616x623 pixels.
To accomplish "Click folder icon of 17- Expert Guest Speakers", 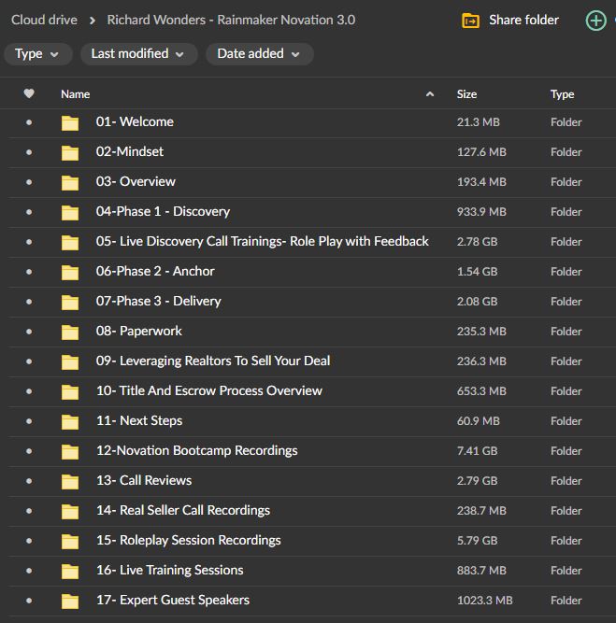I will coord(70,601).
